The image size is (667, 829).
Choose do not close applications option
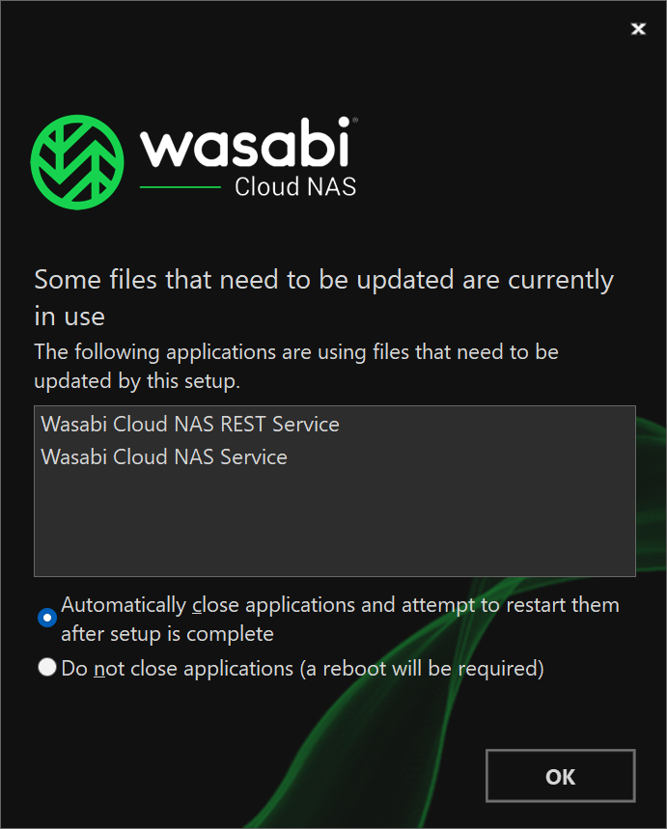[46, 667]
